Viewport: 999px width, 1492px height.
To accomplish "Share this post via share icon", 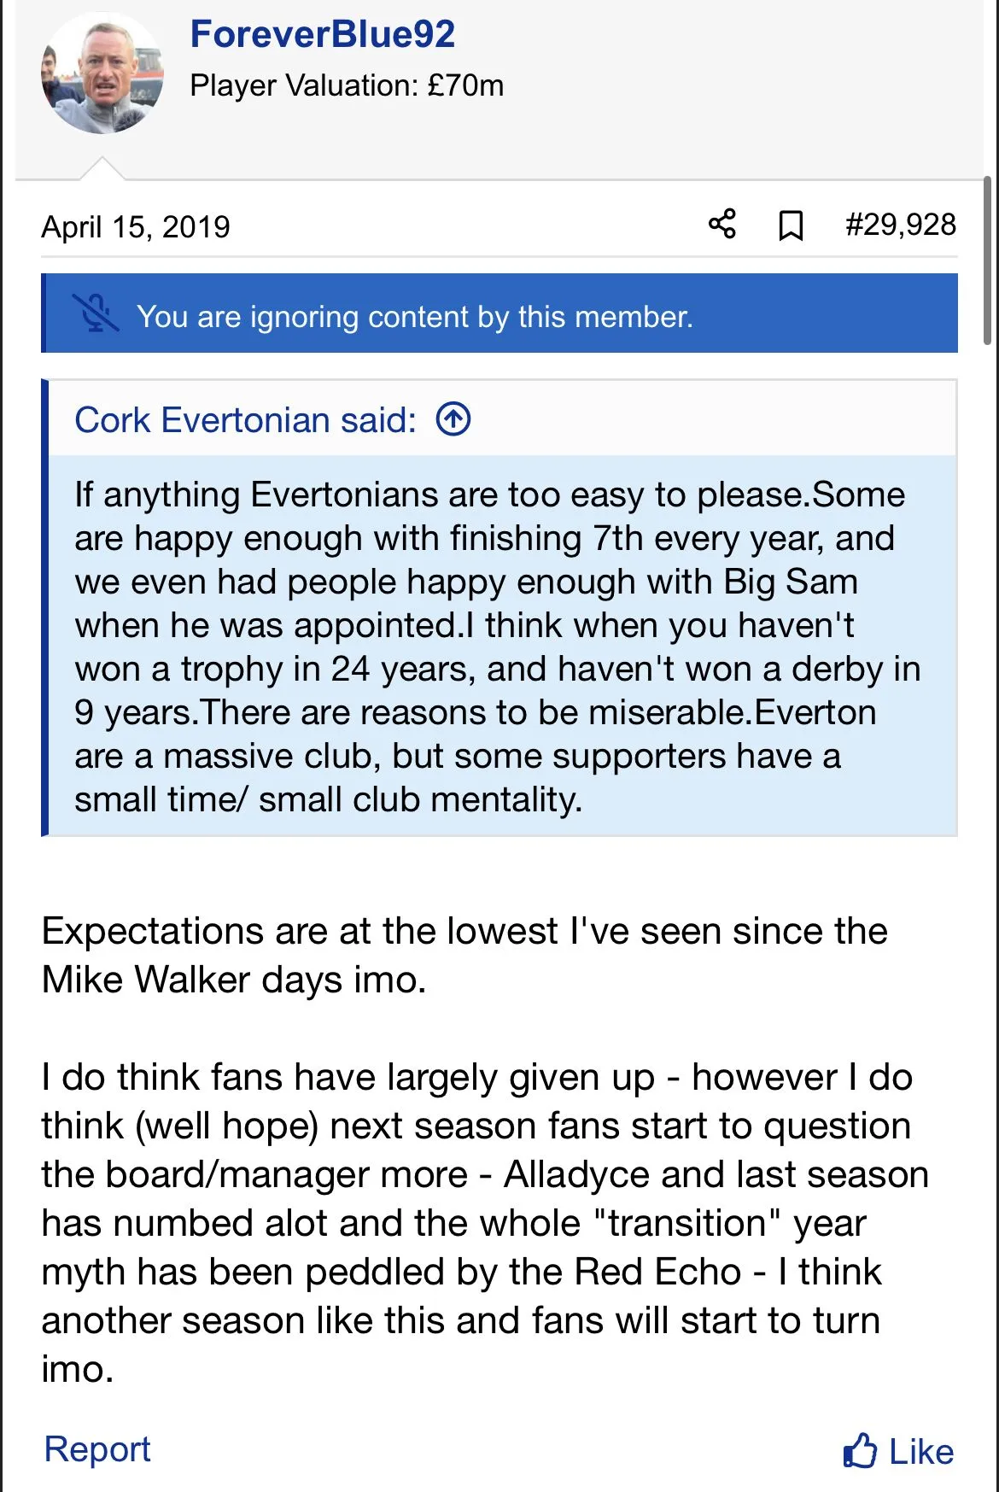I will [721, 225].
